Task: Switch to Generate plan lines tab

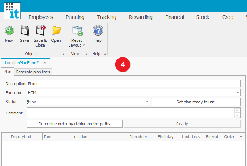Action: click(33, 72)
